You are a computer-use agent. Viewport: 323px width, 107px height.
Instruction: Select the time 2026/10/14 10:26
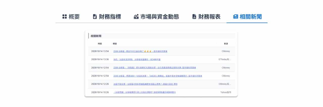click(100, 92)
